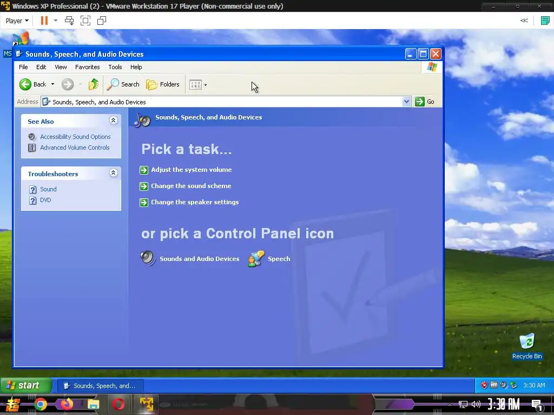Open the power options dropdown arrow
The width and height of the screenshot is (554, 415).
(x=56, y=21)
